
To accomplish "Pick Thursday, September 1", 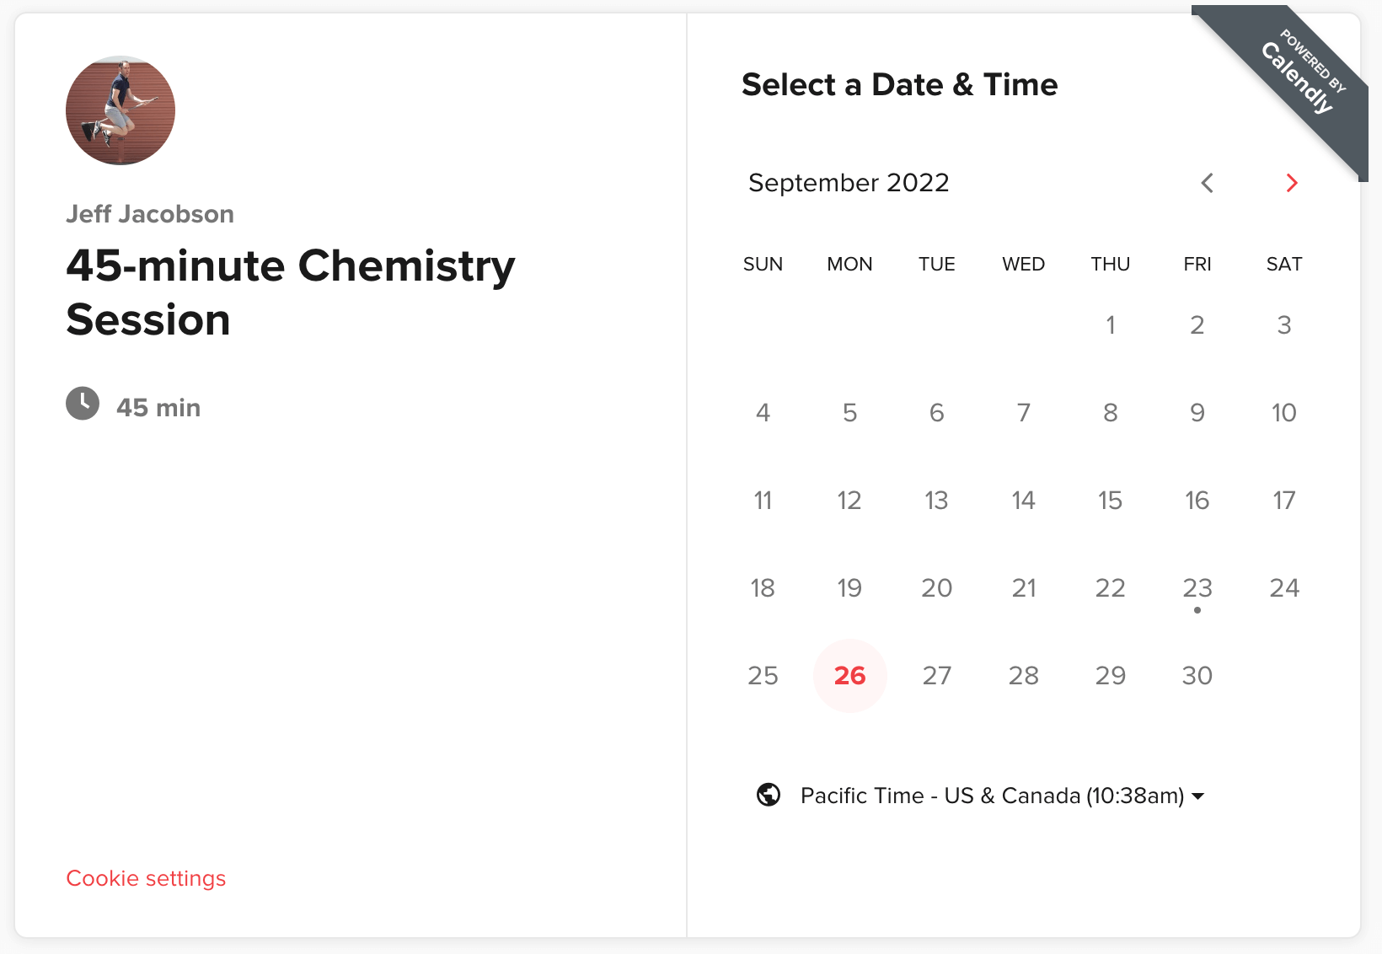I will click(x=1111, y=324).
